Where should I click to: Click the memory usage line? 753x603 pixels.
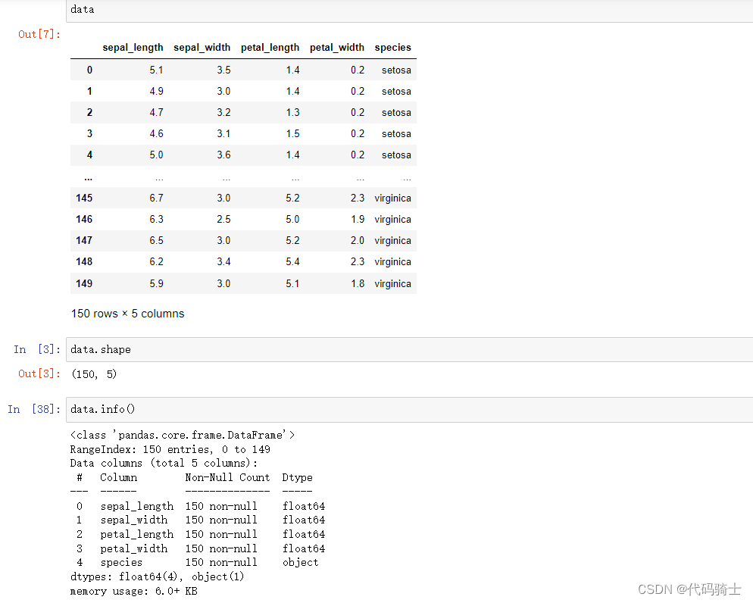click(x=133, y=591)
